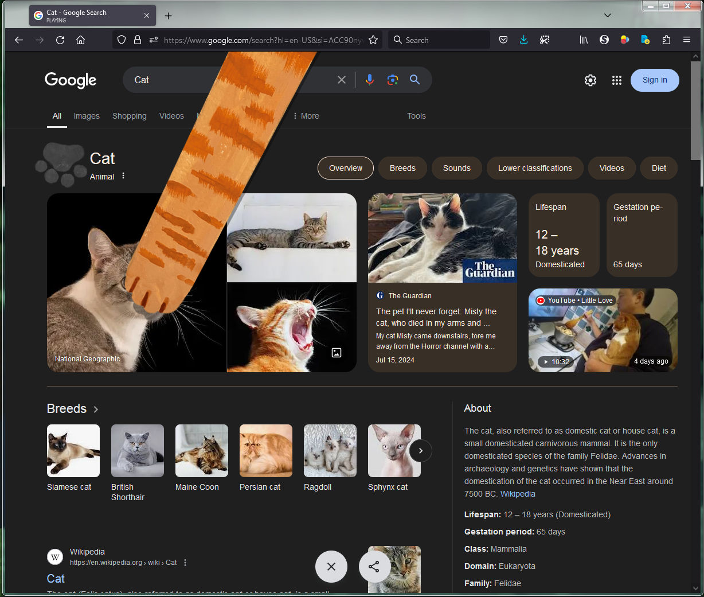Open the Google apps grid

click(617, 80)
